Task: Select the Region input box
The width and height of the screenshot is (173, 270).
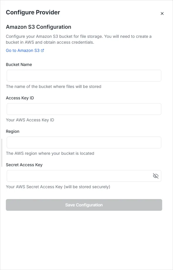Action: [84, 142]
